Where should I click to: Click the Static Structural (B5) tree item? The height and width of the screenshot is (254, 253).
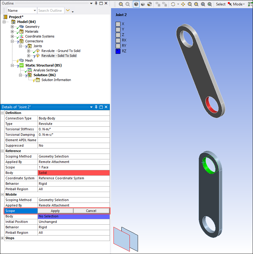tap(44, 65)
